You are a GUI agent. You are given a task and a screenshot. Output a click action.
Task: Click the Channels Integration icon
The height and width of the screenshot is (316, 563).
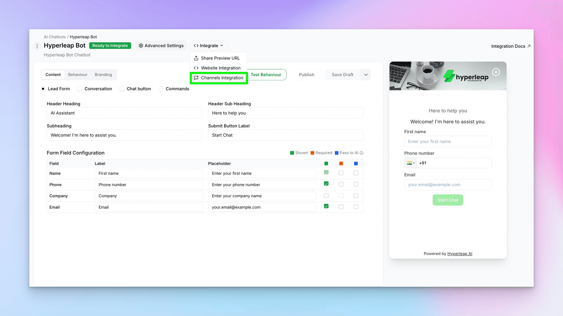click(196, 78)
